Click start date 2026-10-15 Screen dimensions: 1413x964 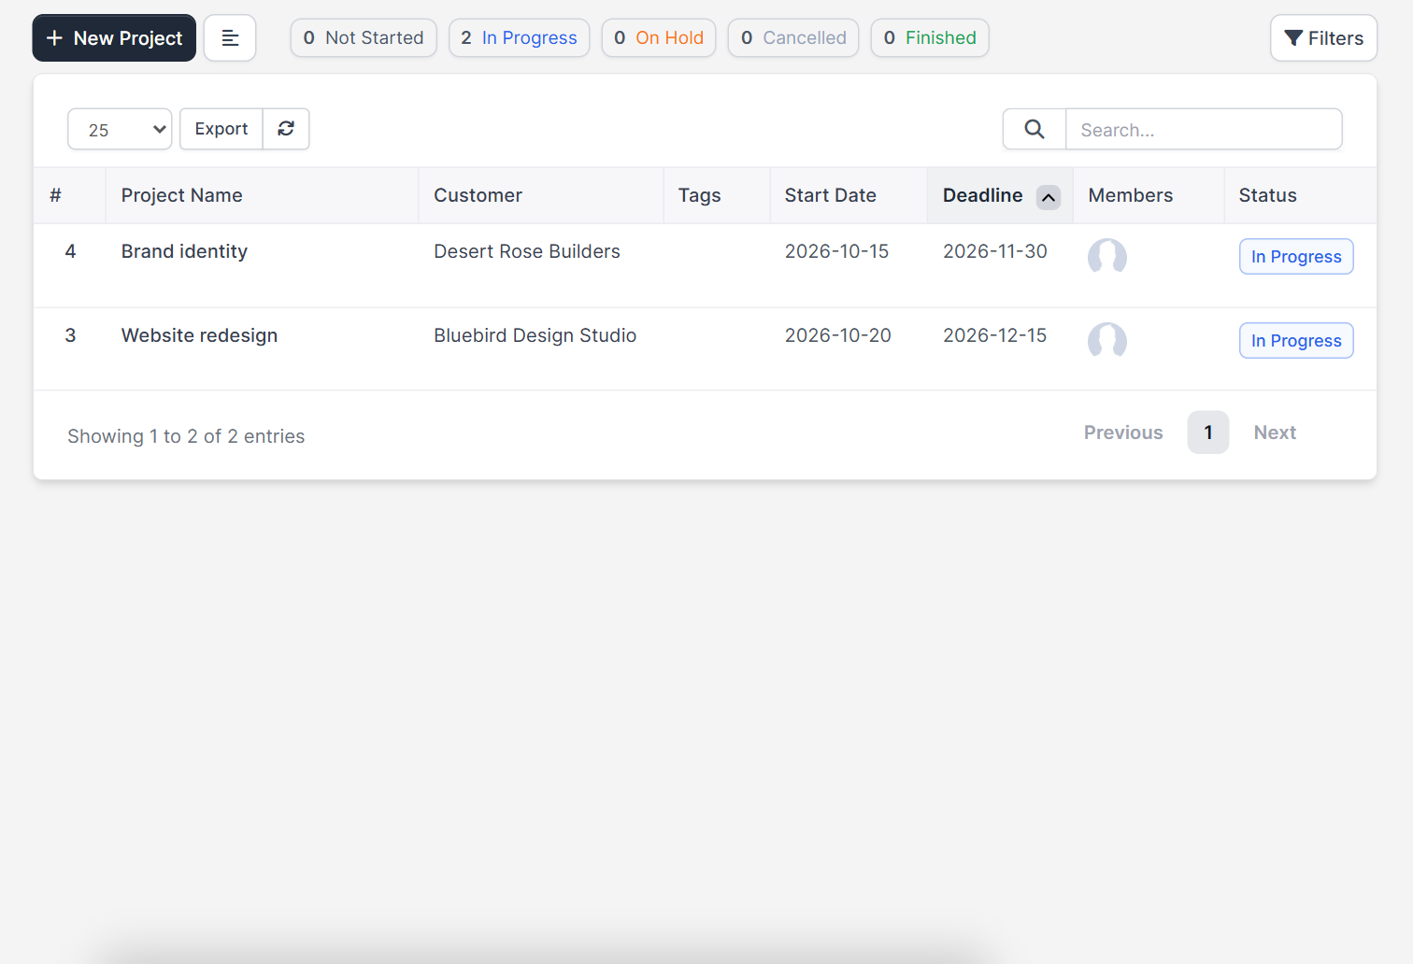tap(836, 251)
